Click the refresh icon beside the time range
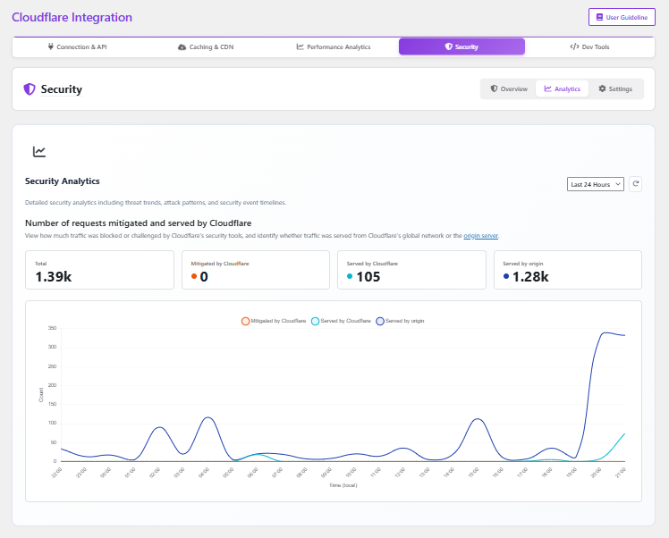Image resolution: width=669 pixels, height=538 pixels. click(x=635, y=184)
